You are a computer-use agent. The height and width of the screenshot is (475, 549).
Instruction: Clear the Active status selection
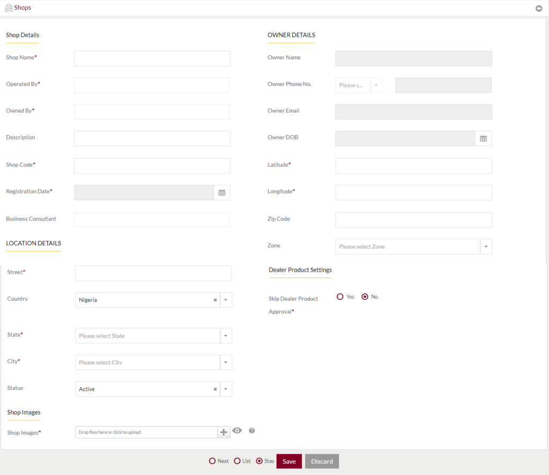click(x=216, y=389)
